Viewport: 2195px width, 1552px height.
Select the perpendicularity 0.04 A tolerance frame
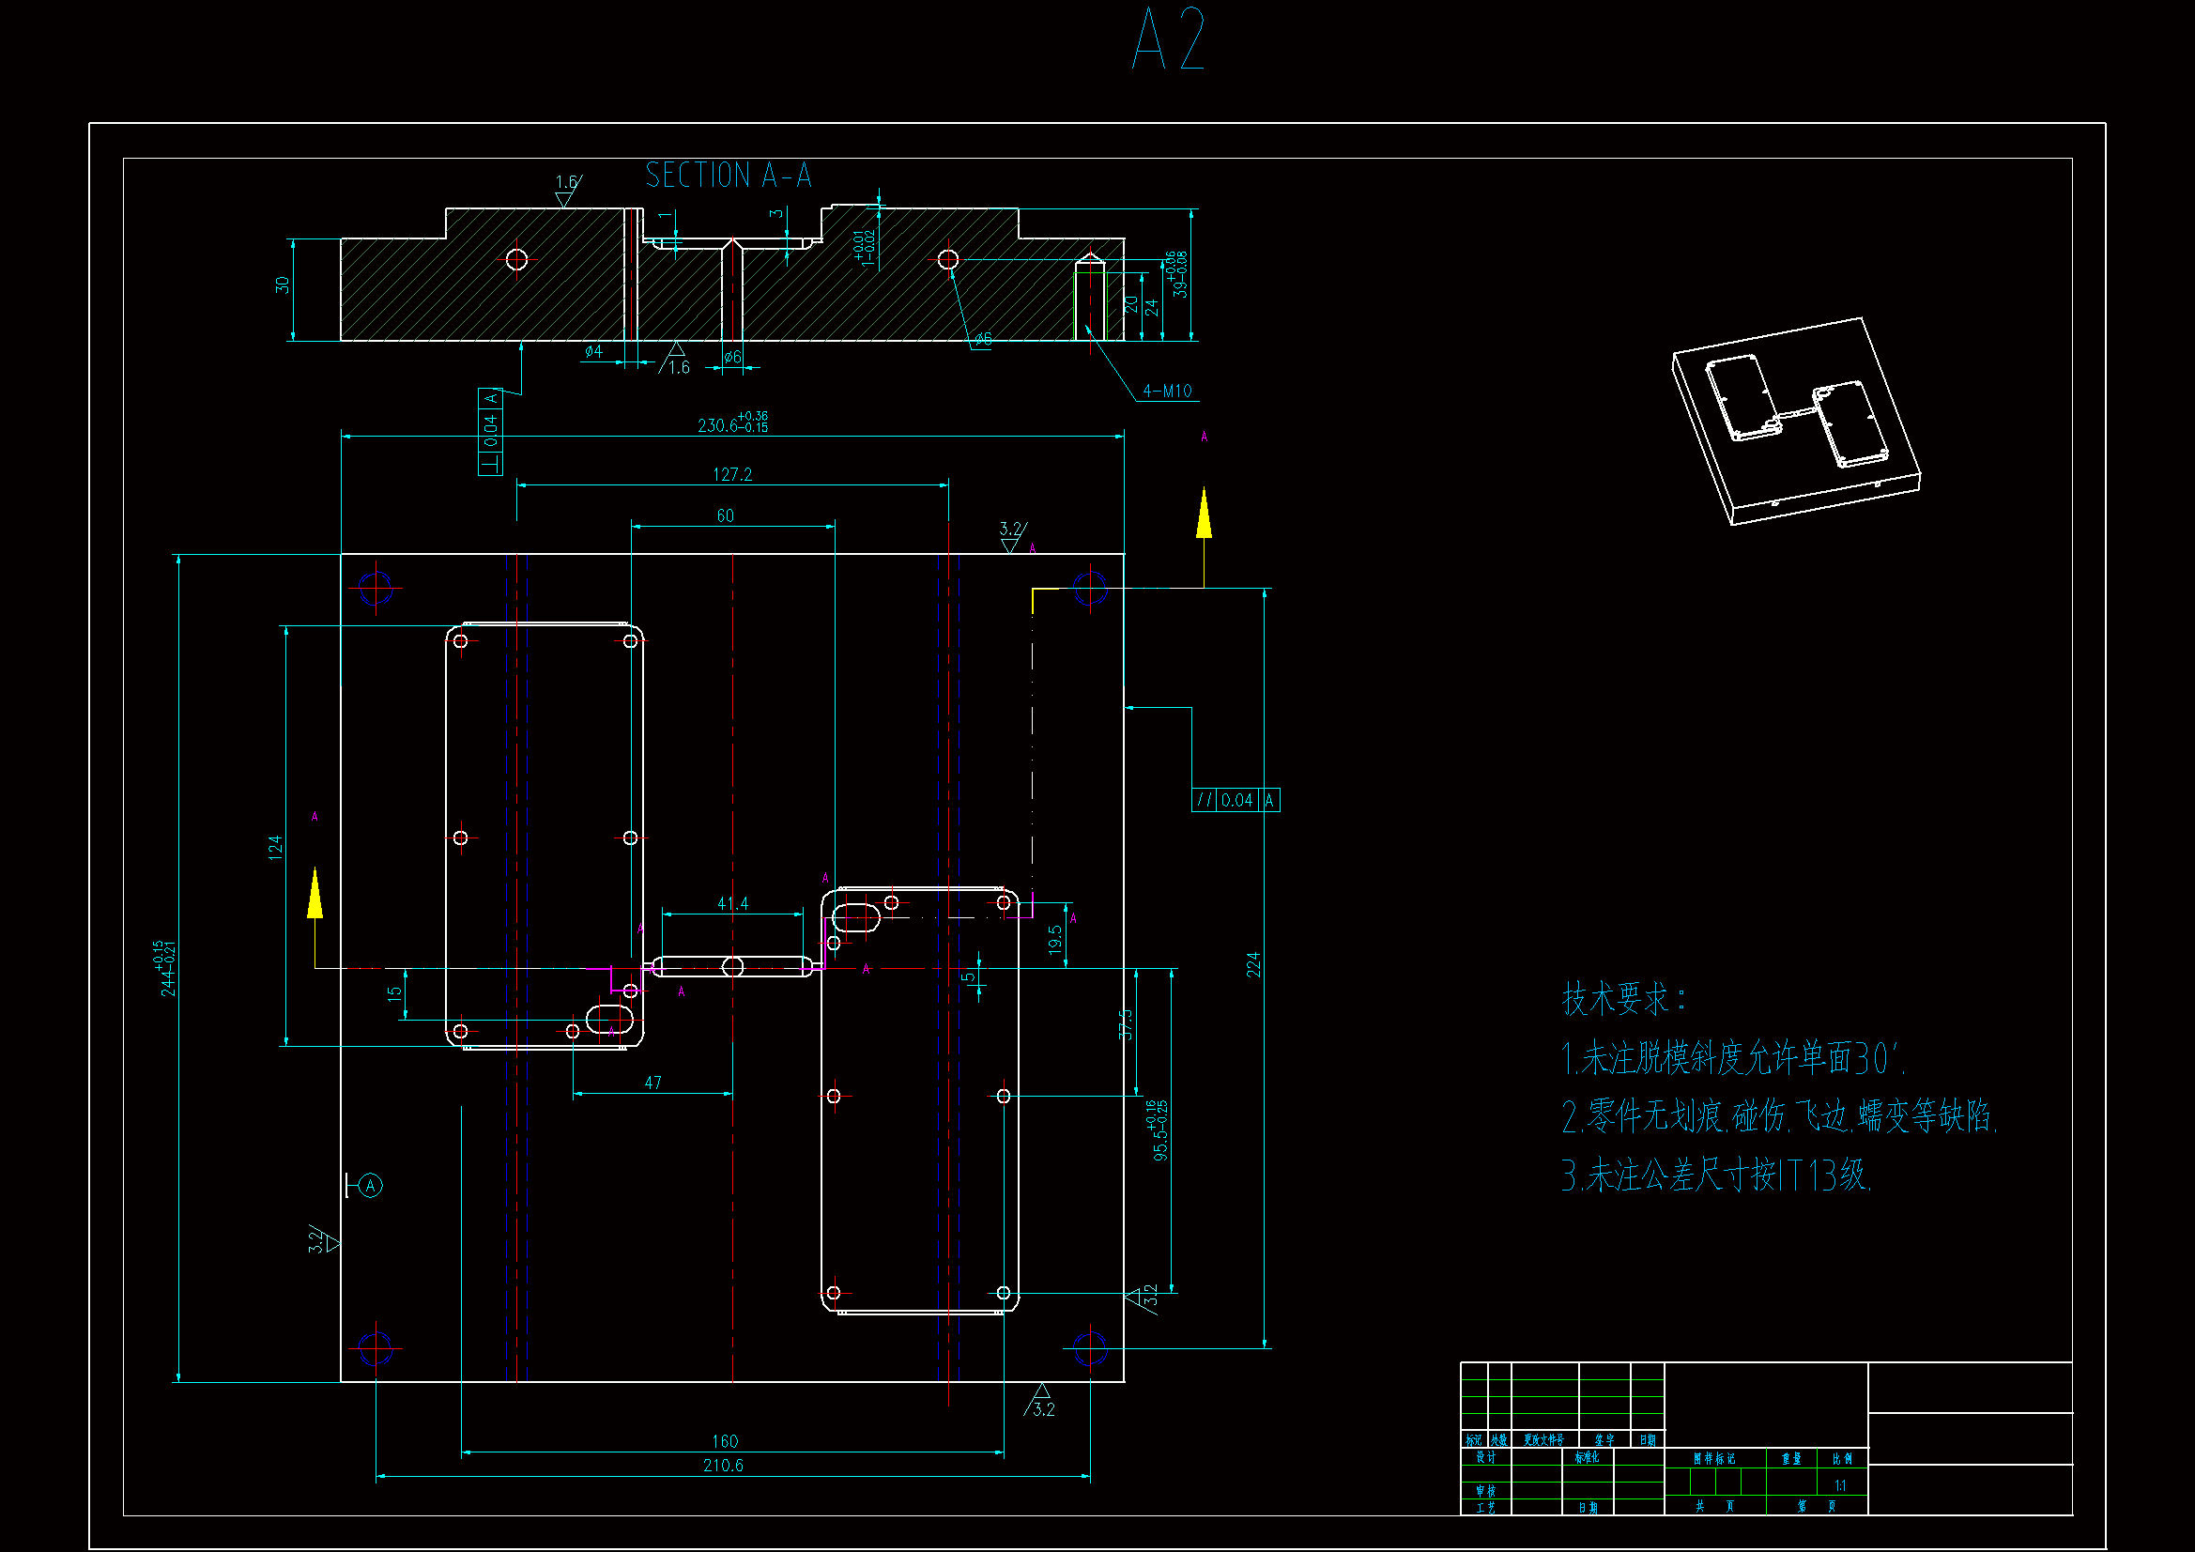pyautogui.click(x=490, y=431)
